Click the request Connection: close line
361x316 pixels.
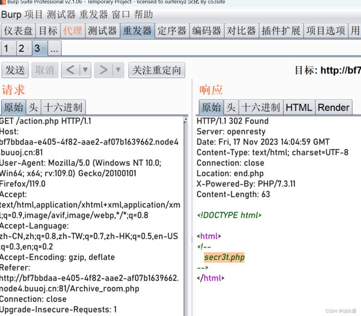click(33, 299)
